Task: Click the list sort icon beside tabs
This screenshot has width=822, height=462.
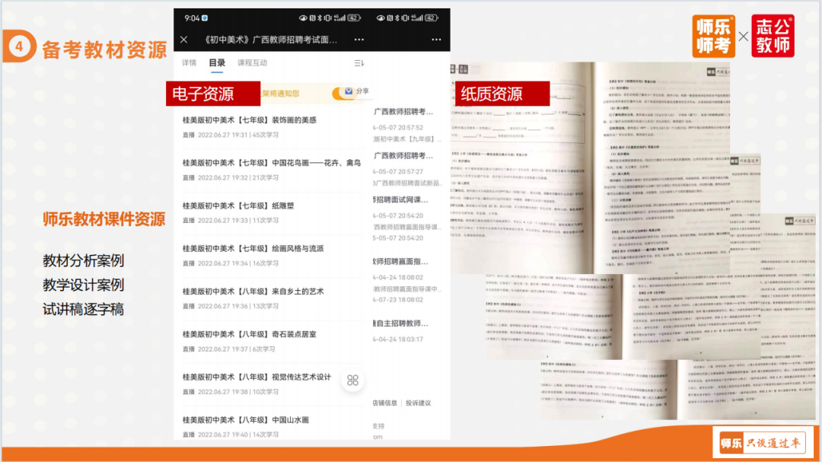Action: [358, 63]
